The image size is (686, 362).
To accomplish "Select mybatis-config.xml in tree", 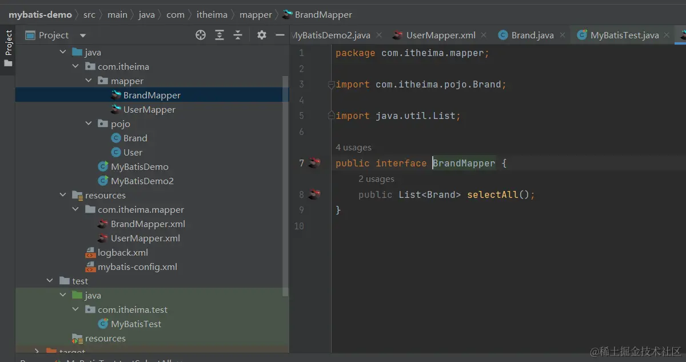I will coord(137,266).
